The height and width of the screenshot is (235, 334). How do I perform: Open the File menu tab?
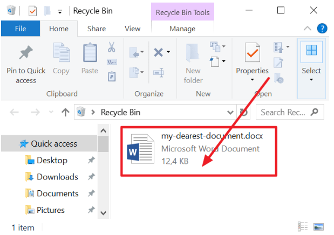(21, 29)
